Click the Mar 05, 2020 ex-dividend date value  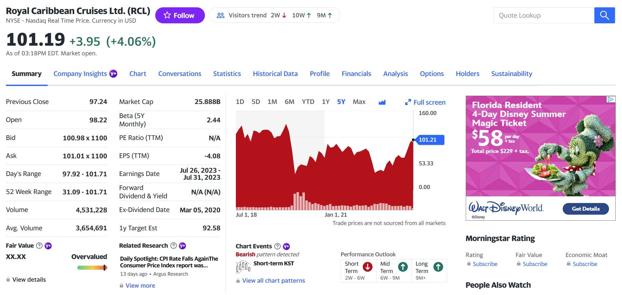[200, 210]
